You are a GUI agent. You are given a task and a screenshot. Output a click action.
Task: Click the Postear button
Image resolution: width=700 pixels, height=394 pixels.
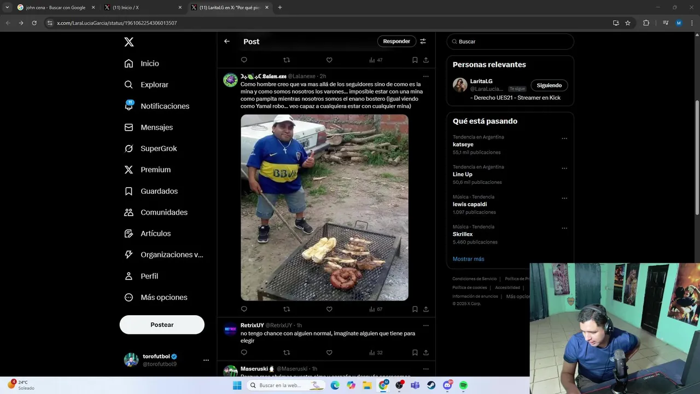tap(162, 325)
